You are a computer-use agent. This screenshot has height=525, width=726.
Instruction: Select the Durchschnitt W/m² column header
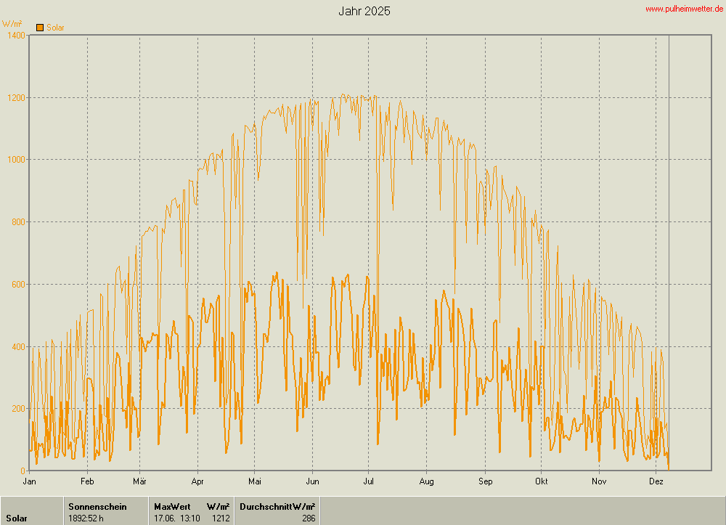tap(277, 507)
